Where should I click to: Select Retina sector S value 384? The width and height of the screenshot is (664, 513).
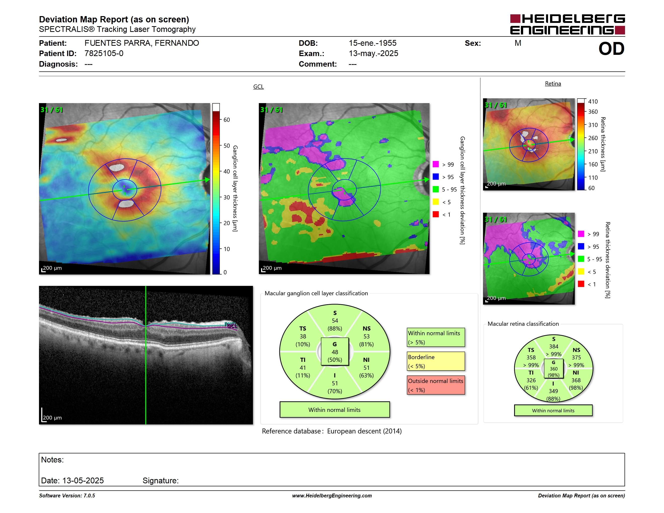554,347
